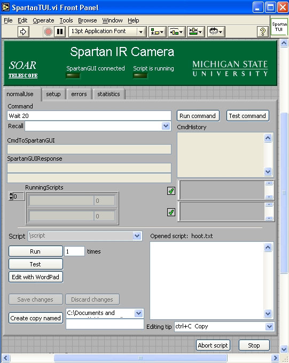
Task: Click the Test command button
Action: coord(247,116)
